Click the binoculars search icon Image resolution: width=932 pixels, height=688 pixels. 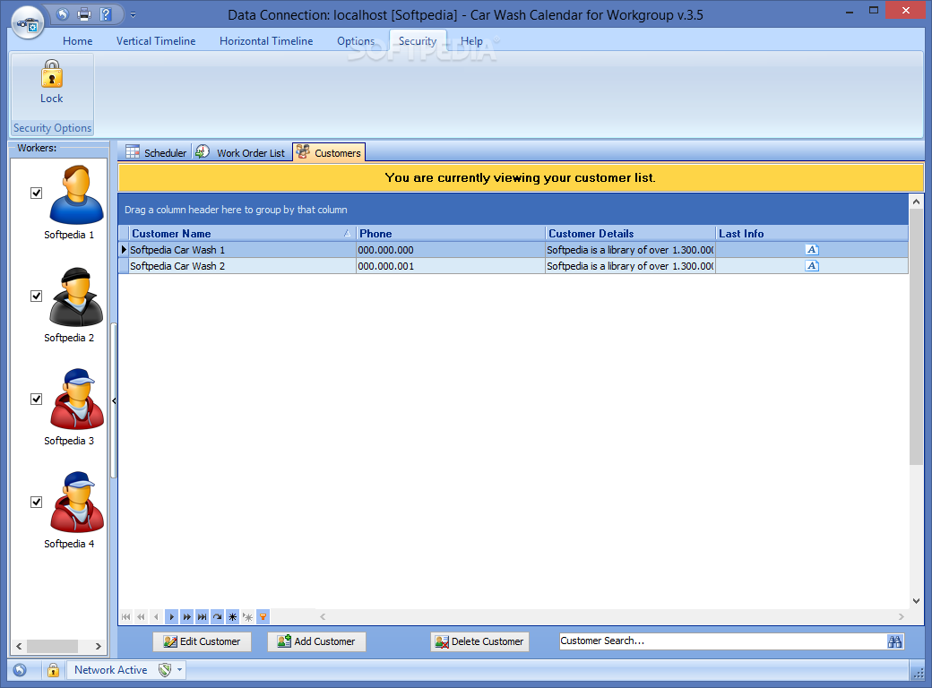pos(894,641)
